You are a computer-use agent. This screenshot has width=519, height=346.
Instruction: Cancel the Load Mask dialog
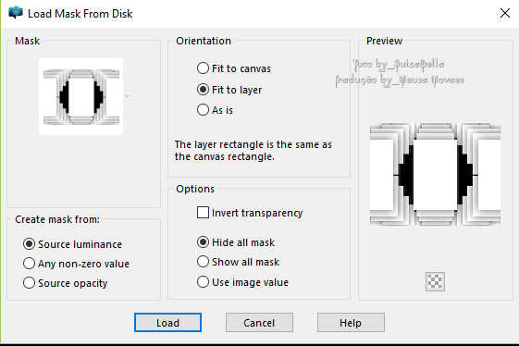pos(259,323)
